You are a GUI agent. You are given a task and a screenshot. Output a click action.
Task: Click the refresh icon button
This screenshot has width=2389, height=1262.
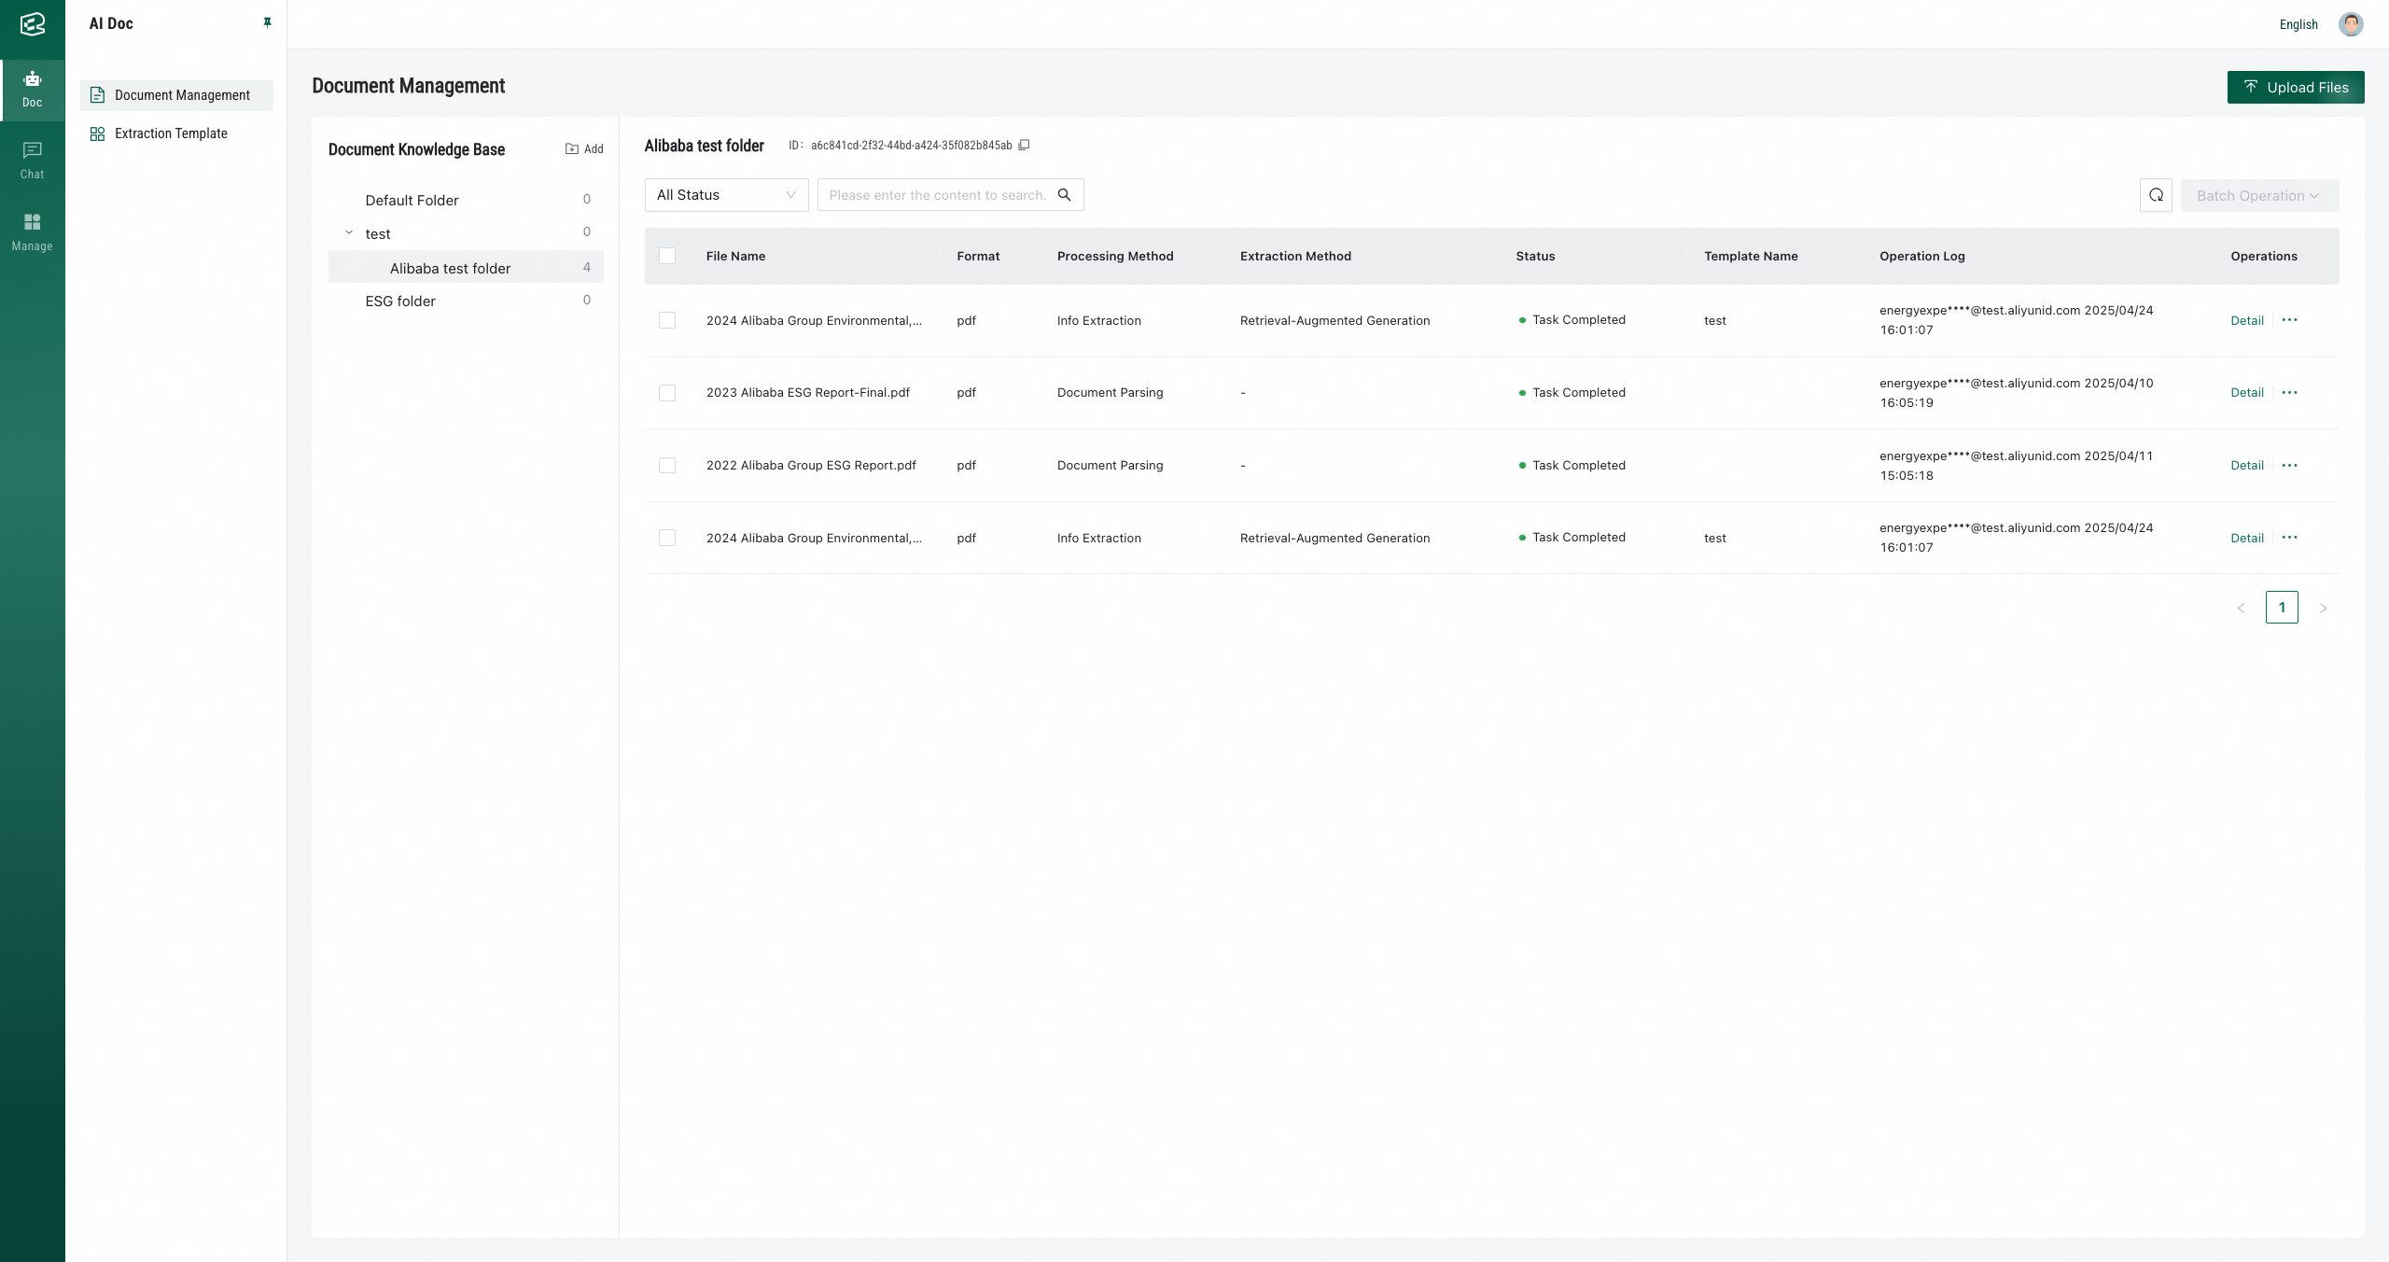(2156, 195)
